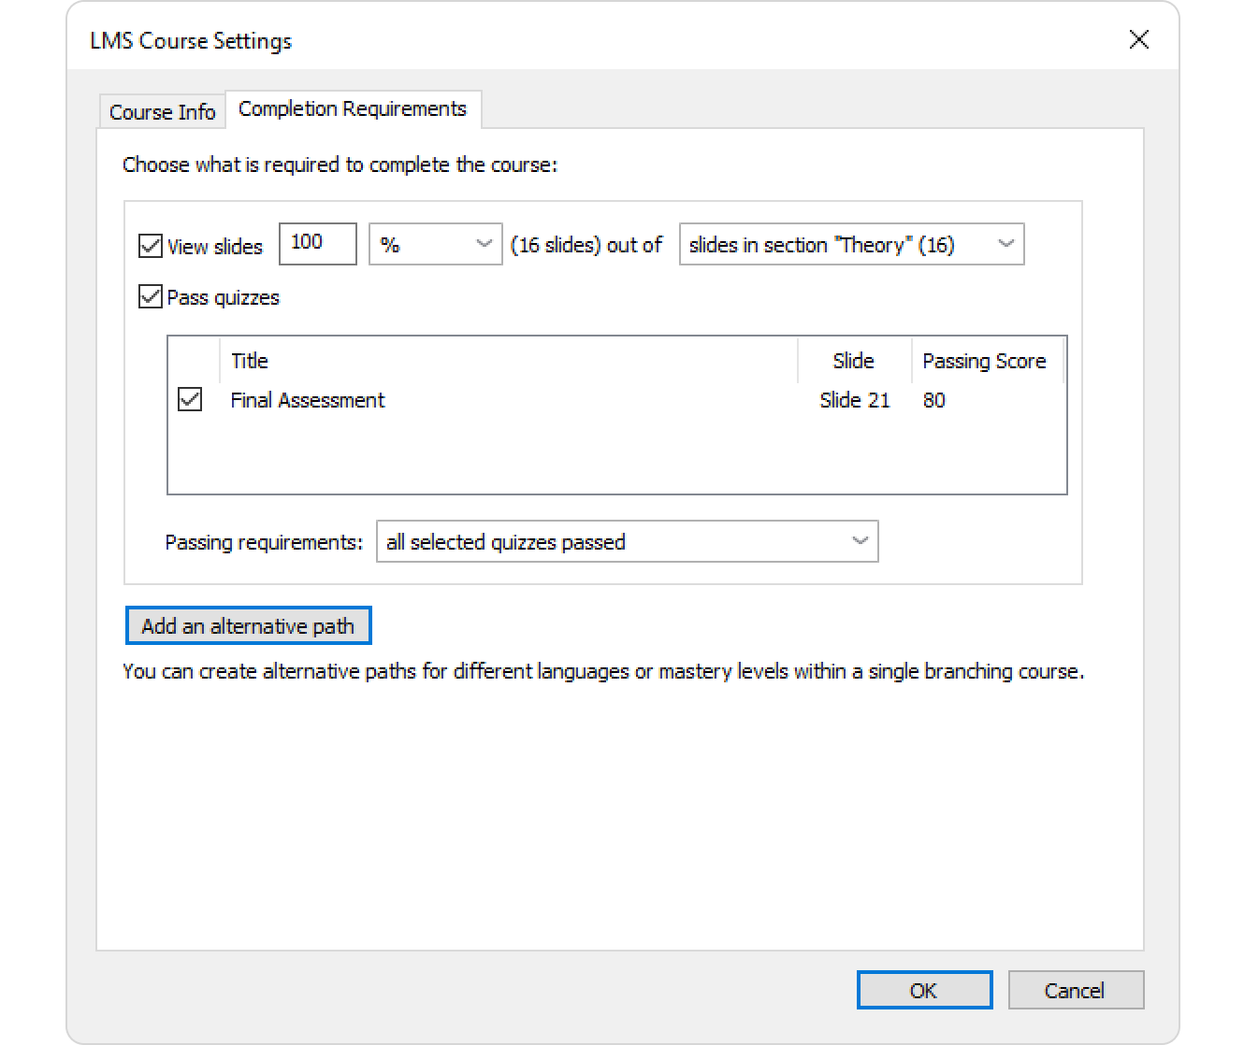Select the Final Assessment quiz title
The height and width of the screenshot is (1045, 1244).
coord(308,400)
